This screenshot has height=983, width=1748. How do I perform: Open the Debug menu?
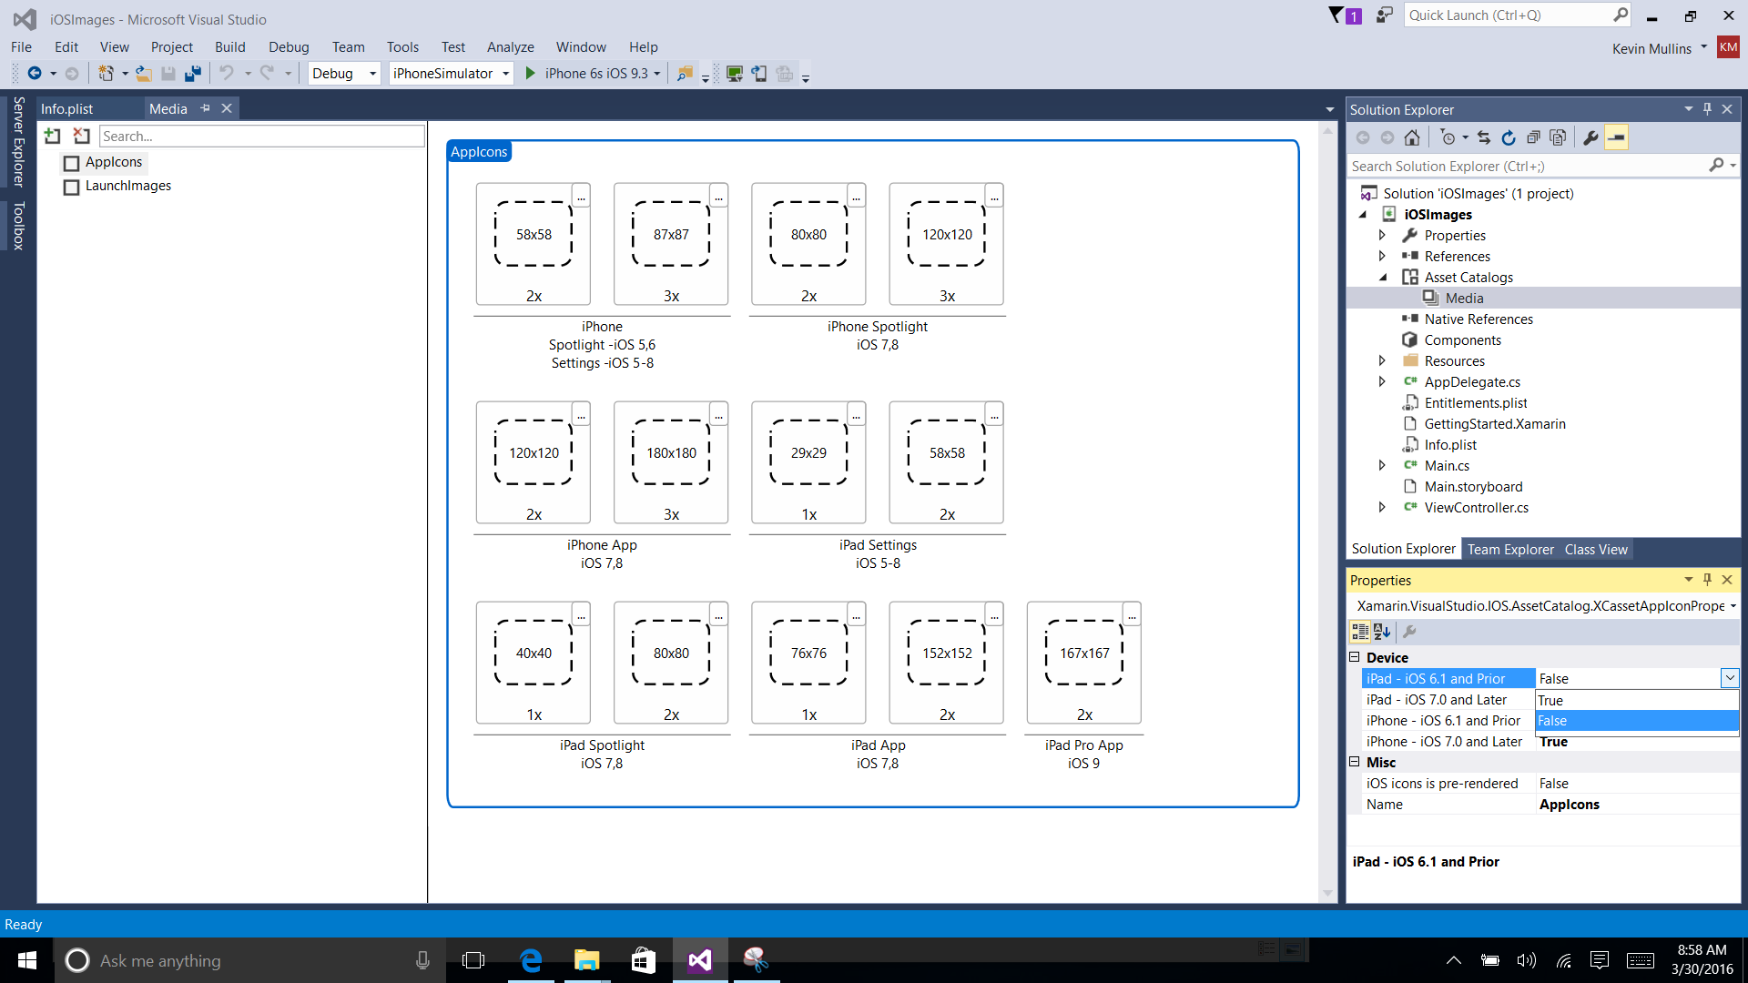click(x=286, y=46)
